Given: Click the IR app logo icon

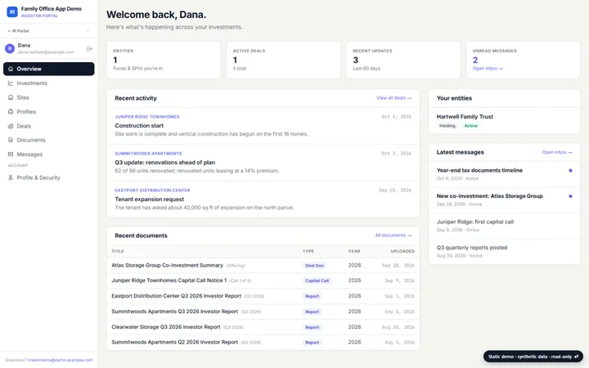Looking at the screenshot, I should pos(12,12).
